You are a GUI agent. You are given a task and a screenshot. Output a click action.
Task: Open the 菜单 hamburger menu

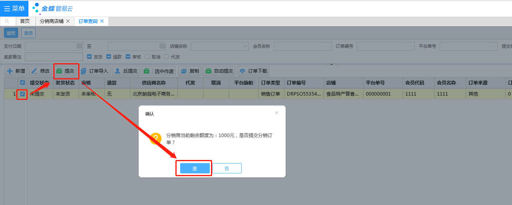14,8
